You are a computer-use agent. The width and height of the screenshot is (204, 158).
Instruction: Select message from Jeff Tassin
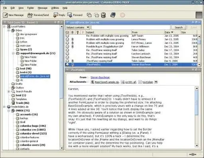131,36
